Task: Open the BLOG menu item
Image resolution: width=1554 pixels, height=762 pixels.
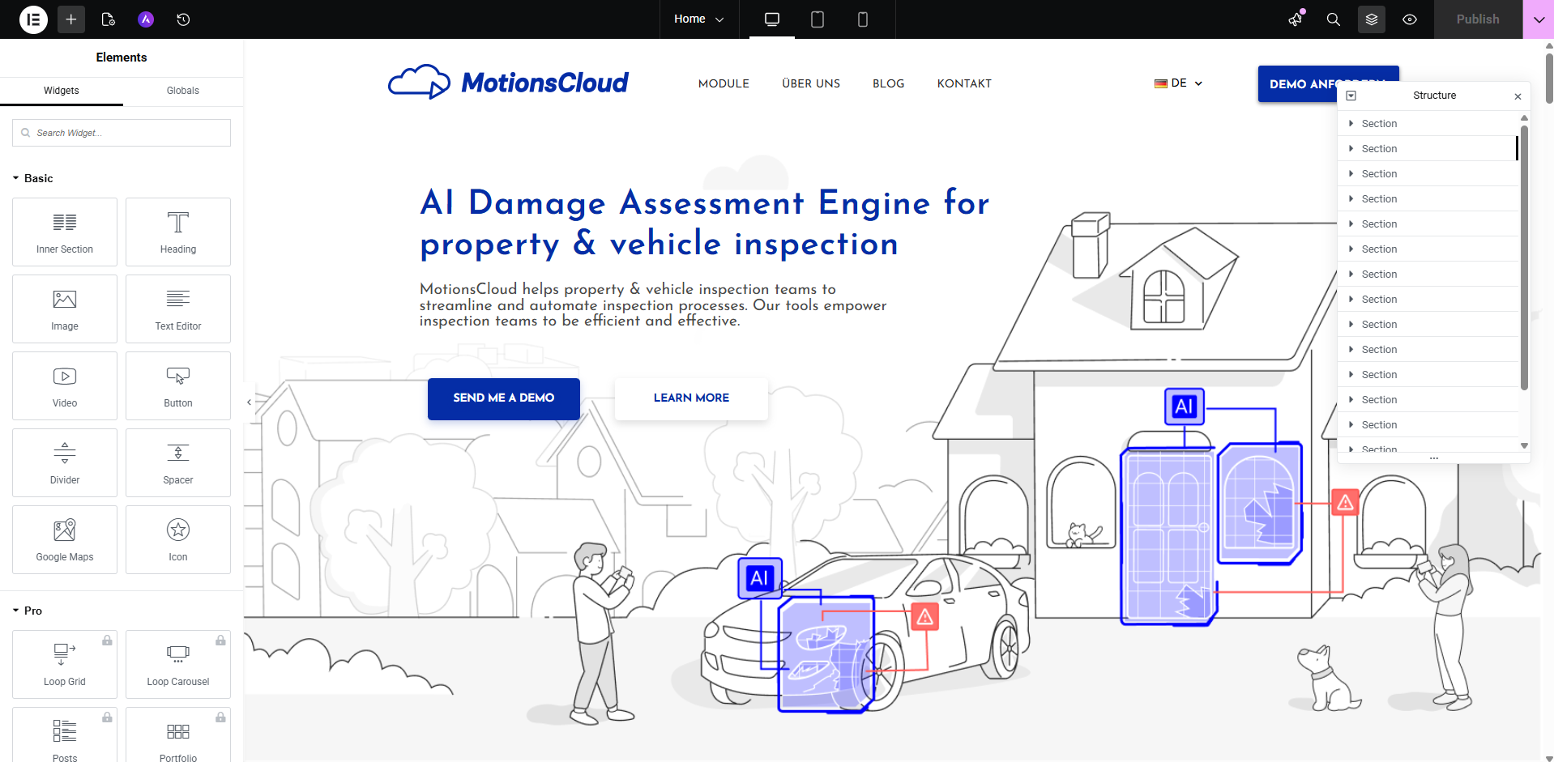Action: [x=888, y=83]
